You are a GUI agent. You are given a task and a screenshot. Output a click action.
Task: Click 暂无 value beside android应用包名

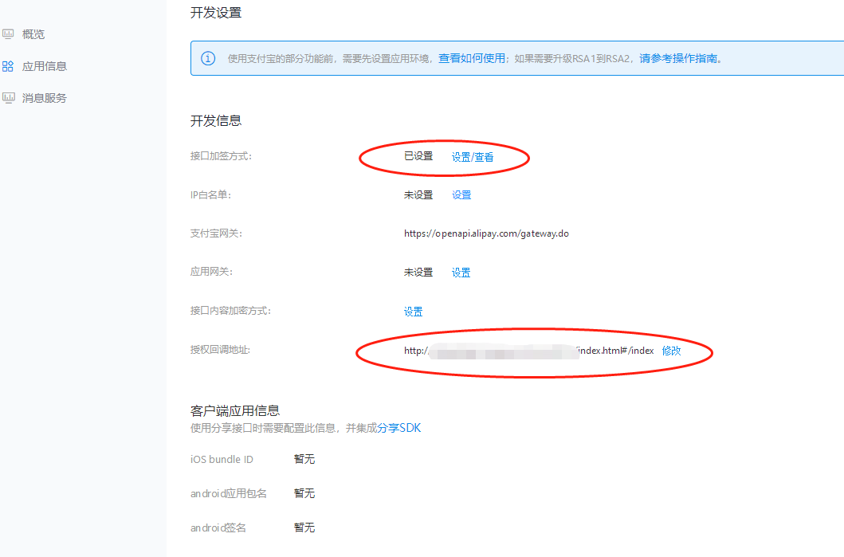(x=304, y=493)
